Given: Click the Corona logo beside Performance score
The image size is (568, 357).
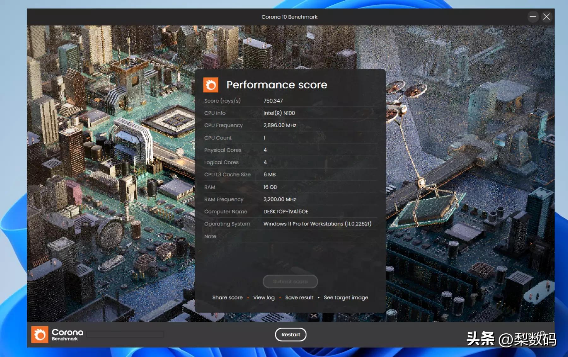Looking at the screenshot, I should (x=211, y=85).
